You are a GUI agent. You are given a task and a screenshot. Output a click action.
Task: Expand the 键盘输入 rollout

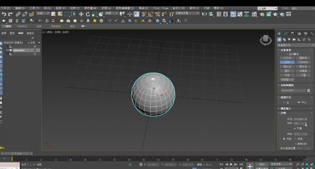[x=286, y=108]
